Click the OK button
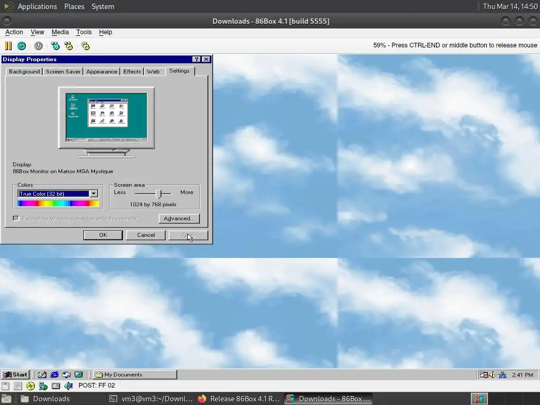 103,235
